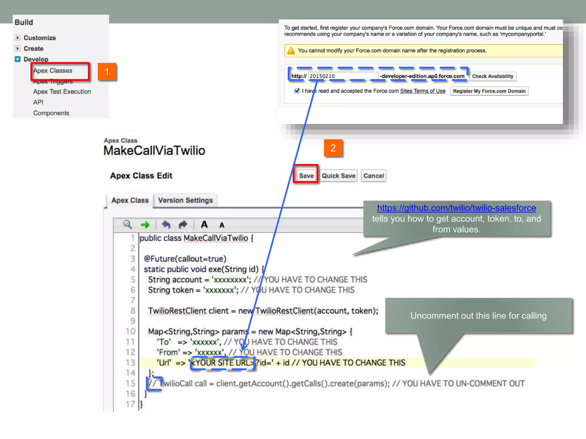Click the green go-to-line arrow icon
The height and width of the screenshot is (439, 586).
(145, 225)
